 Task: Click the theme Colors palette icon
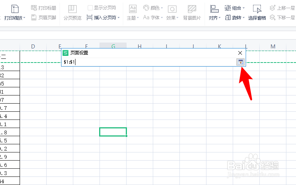point(146,8)
